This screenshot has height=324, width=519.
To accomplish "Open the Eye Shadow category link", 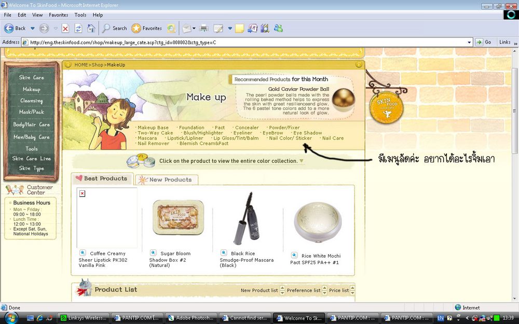I will point(307,133).
